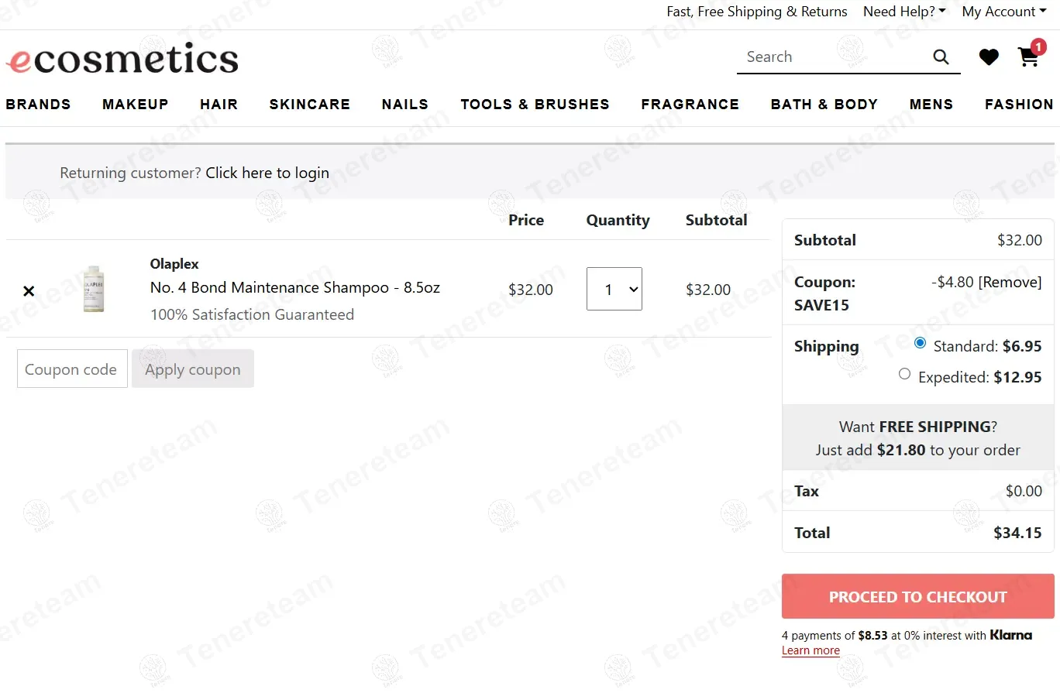Image resolution: width=1060 pixels, height=693 pixels.
Task: Open the HAIR category
Action: pyautogui.click(x=219, y=104)
